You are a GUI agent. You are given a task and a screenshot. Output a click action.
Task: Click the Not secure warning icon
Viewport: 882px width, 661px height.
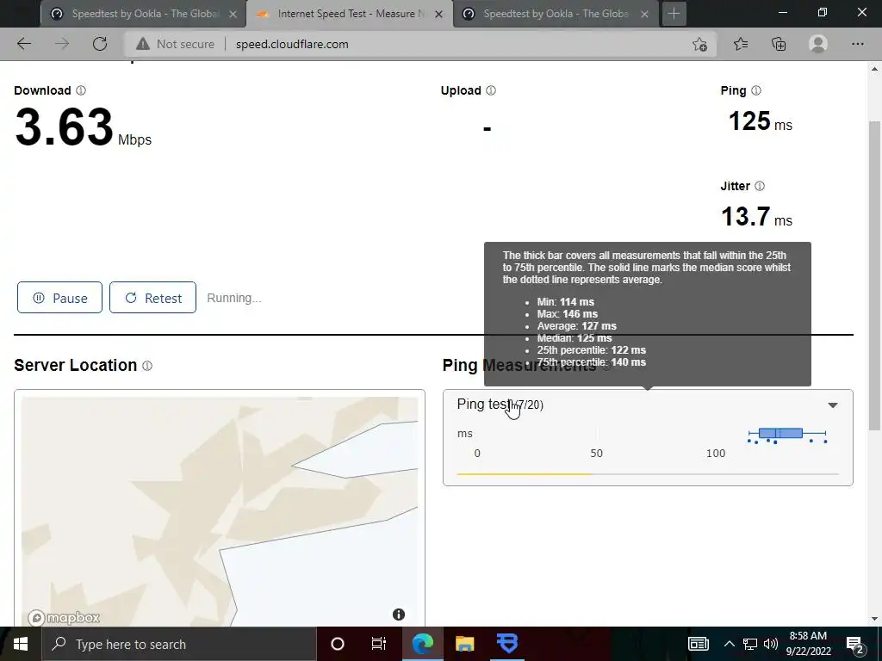143,44
